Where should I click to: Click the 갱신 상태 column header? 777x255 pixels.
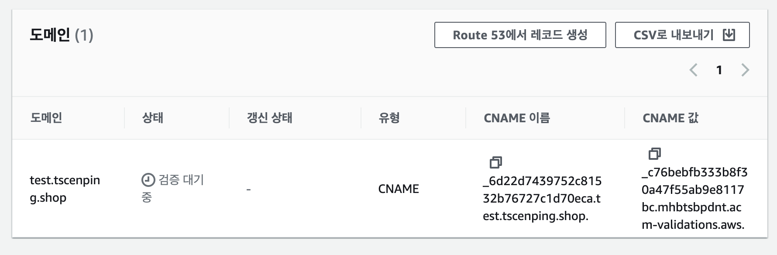[269, 118]
